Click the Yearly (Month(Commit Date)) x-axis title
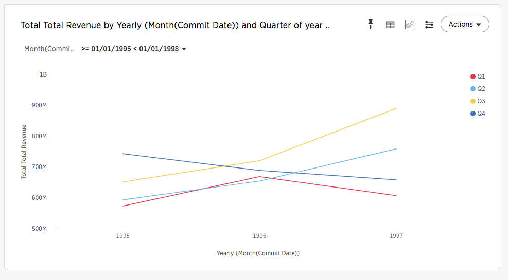Screen dimensions: 508x280 (x=258, y=253)
